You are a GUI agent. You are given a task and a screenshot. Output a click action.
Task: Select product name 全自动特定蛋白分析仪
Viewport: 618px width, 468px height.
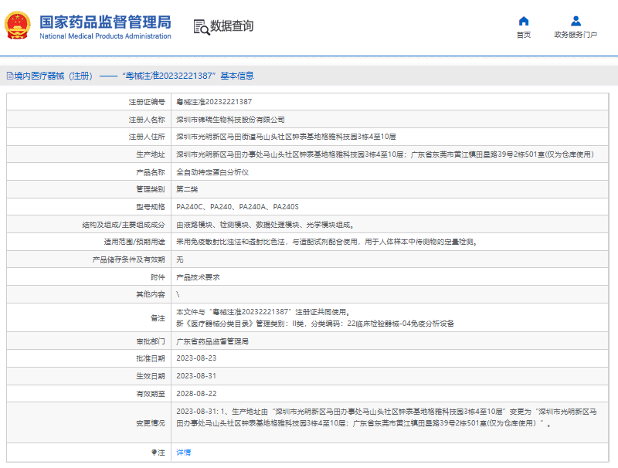212,172
